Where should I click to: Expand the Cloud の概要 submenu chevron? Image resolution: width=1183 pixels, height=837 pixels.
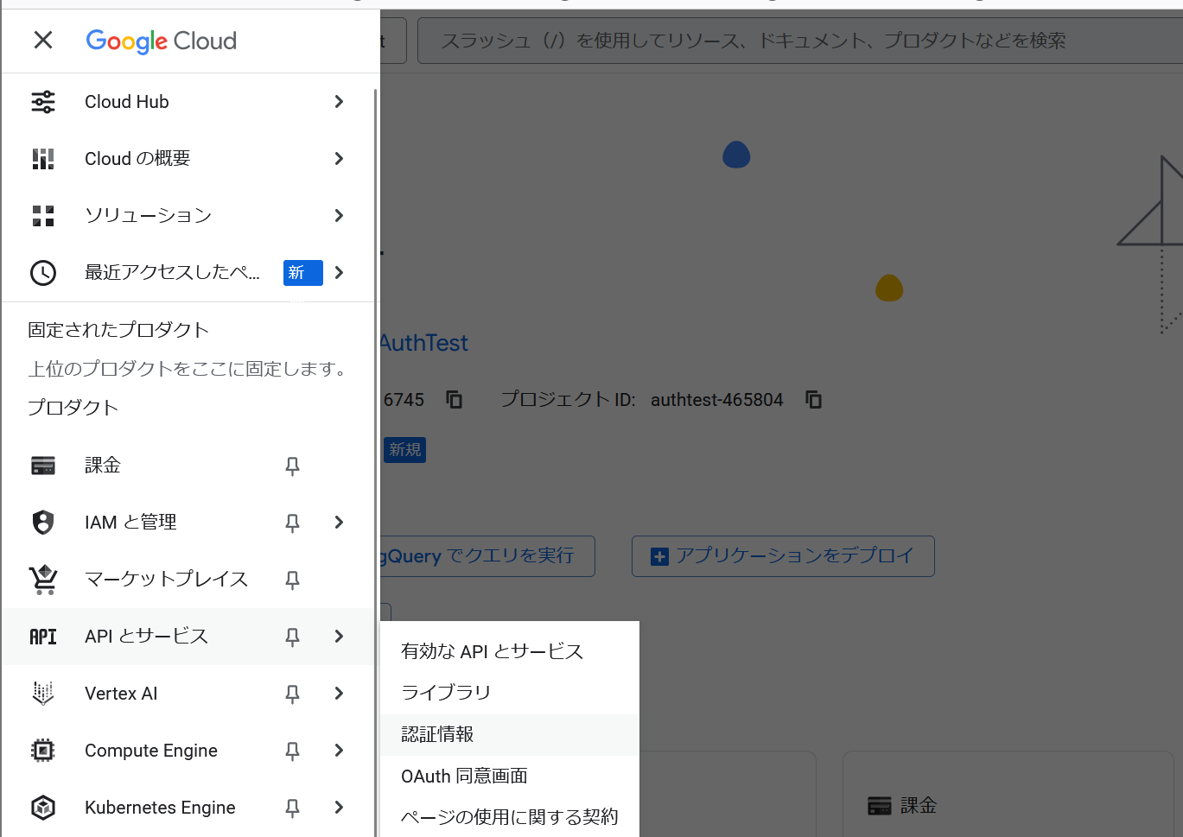pos(339,159)
